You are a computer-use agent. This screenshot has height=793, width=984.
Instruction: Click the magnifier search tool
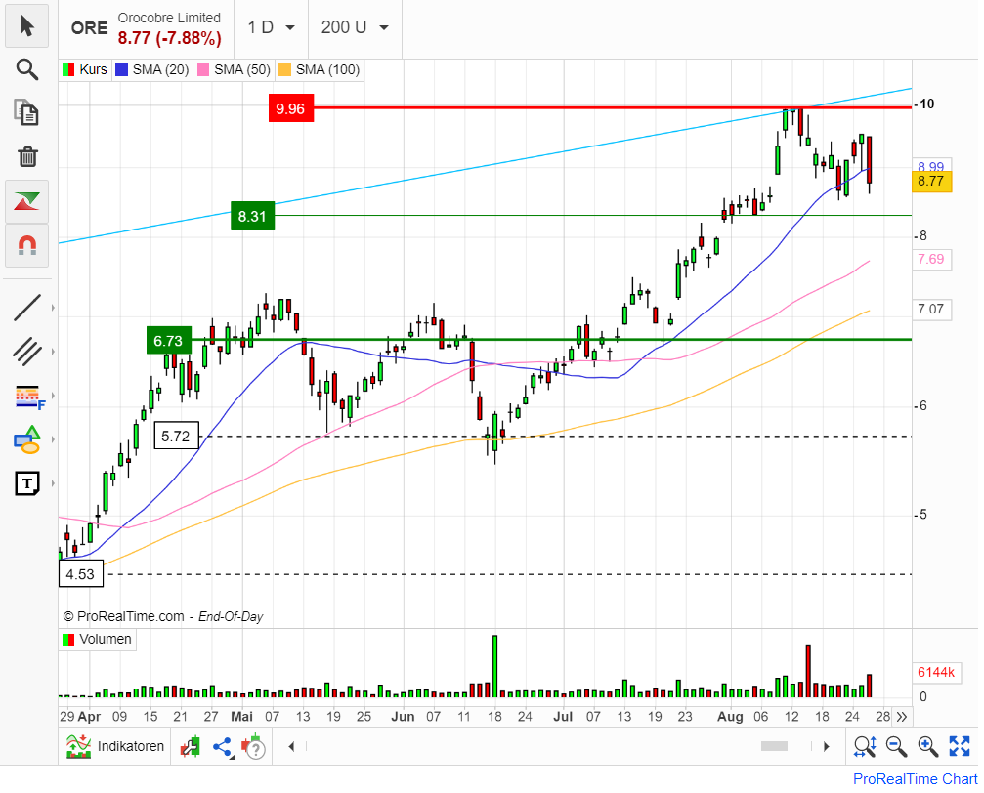[x=26, y=69]
